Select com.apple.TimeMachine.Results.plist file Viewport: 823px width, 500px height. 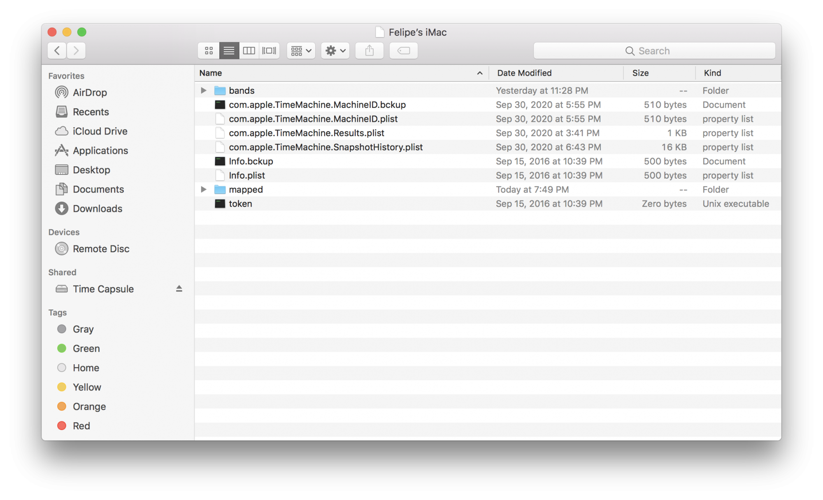307,133
